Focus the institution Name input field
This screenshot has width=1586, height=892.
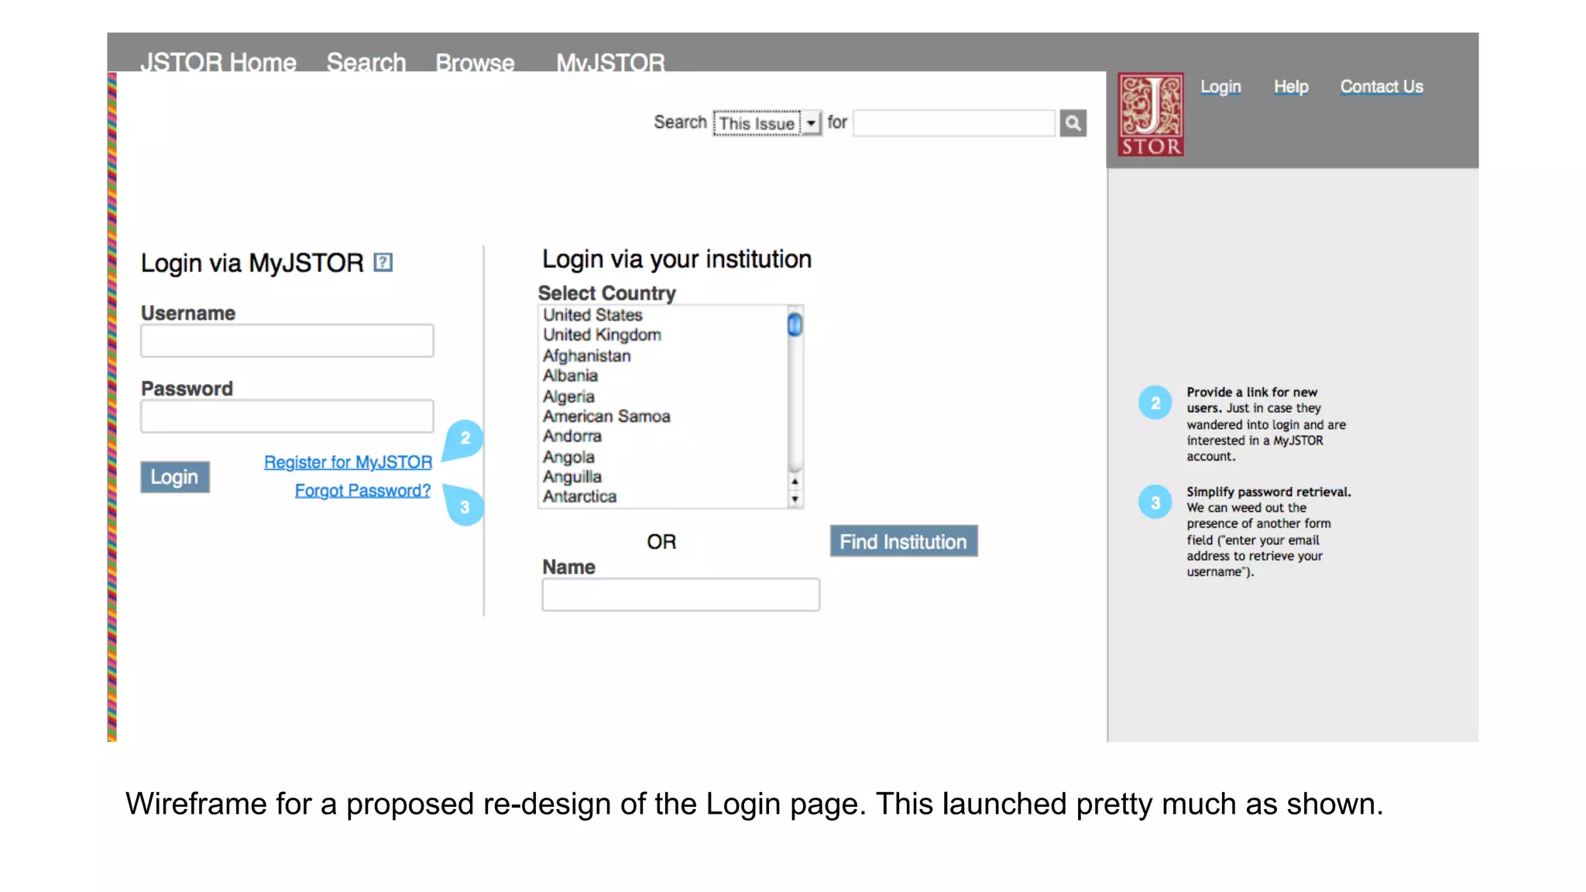681,595
